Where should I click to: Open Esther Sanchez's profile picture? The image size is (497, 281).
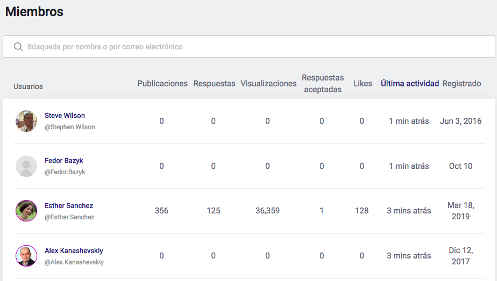pyautogui.click(x=26, y=211)
